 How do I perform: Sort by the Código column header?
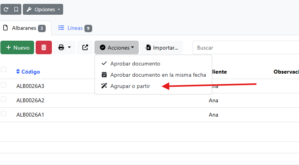click(28, 72)
